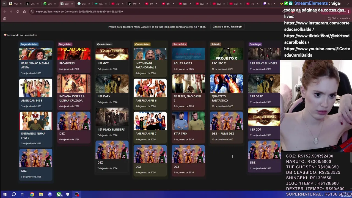
Task: Open INDIANA JONES E A ÚLTIMA CRUZADA card
Action: (x=74, y=92)
